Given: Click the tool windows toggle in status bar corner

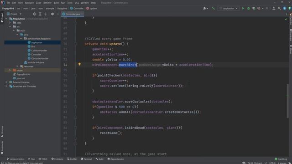Looking at the screenshot, I should click(x=2, y=163).
